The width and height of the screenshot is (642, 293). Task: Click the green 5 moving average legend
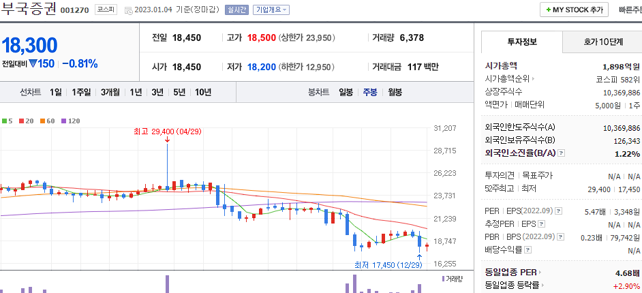point(7,121)
